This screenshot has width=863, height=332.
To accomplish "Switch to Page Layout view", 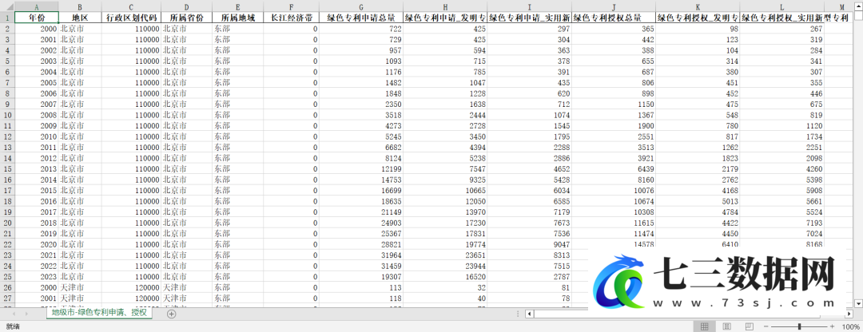I will [726, 327].
